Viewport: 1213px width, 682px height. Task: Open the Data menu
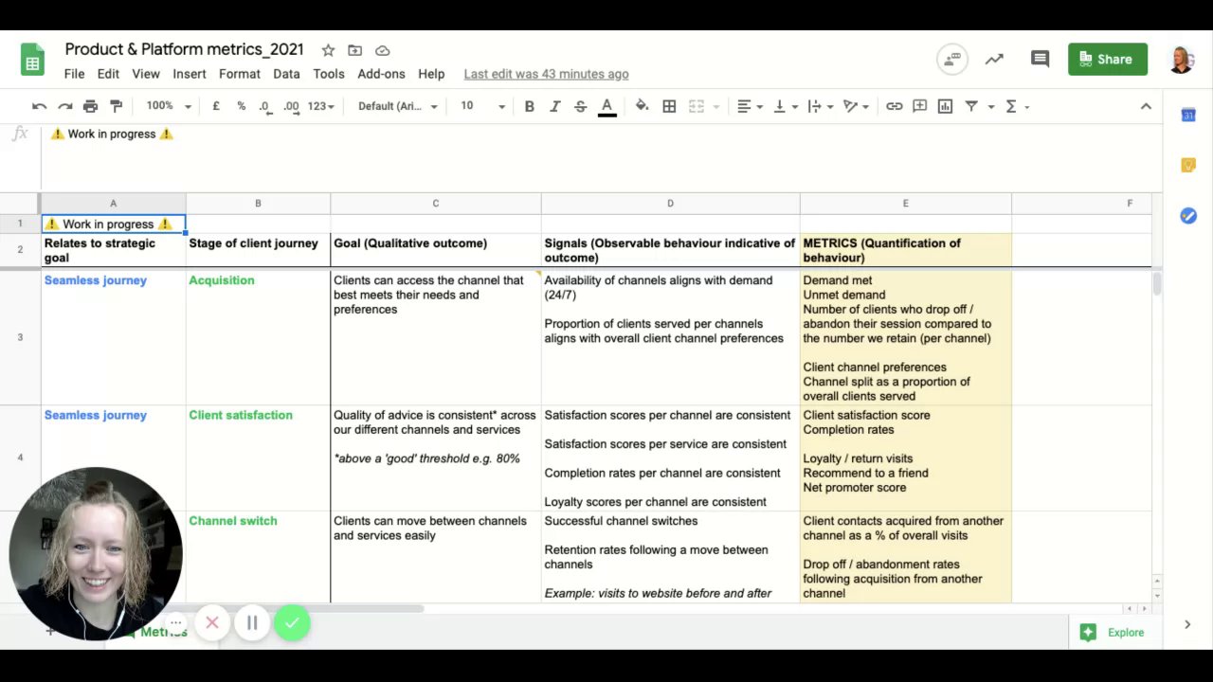coord(286,74)
